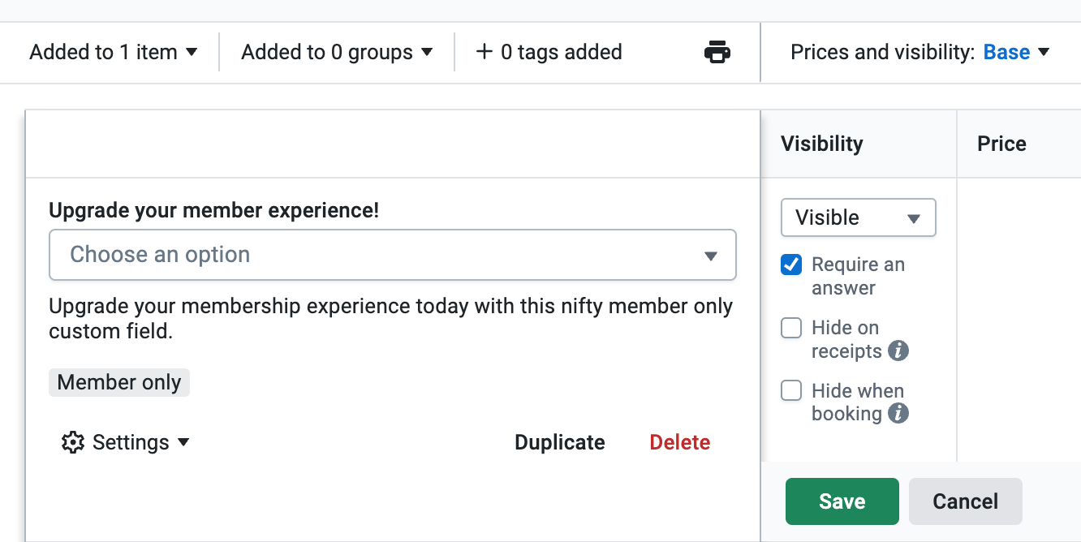The height and width of the screenshot is (542, 1081).
Task: Delete the custom field
Action: 679,442
